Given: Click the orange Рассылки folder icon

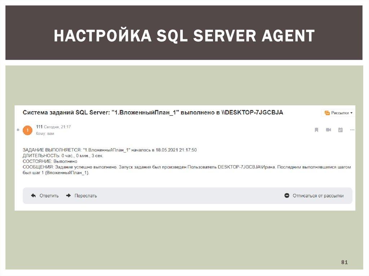Looking at the screenshot, I should click(327, 113).
